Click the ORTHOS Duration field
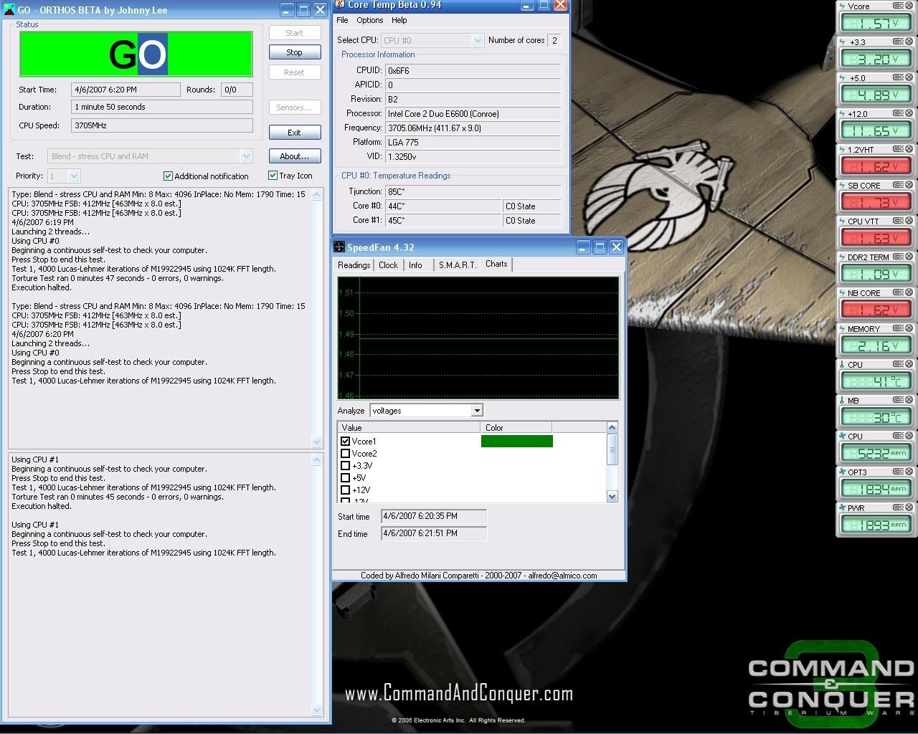The width and height of the screenshot is (918, 734). [162, 107]
